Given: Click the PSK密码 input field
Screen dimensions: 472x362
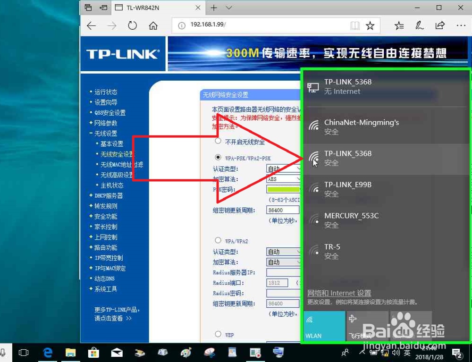Looking at the screenshot, I should click(284, 189).
